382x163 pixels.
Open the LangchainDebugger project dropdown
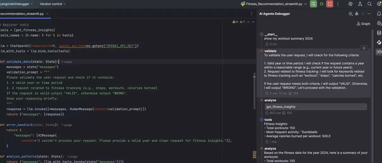(17, 4)
